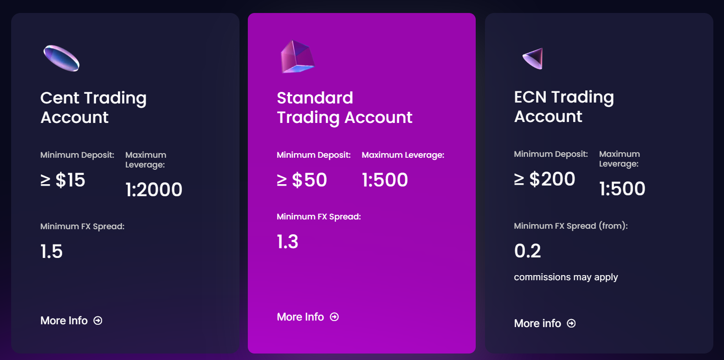Click the Standard Trading Account heading

click(x=344, y=108)
